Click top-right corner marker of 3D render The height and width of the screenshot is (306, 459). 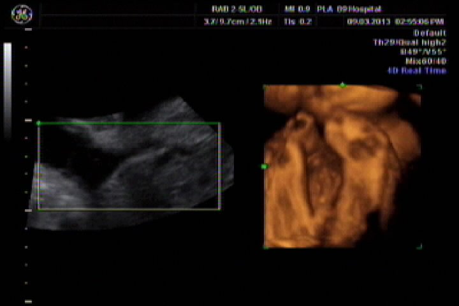coord(419,86)
